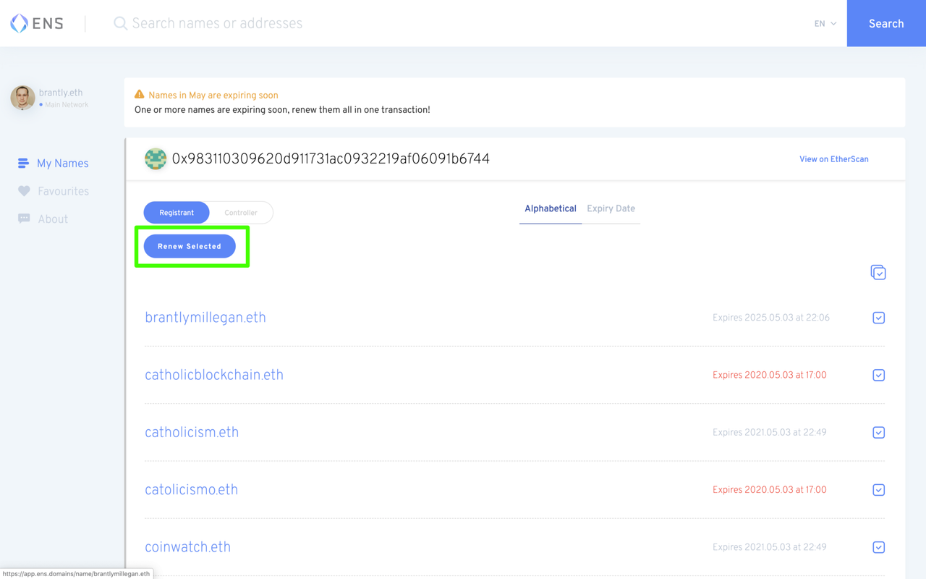Click catolicismo.eth red expiry date text

pyautogui.click(x=769, y=490)
